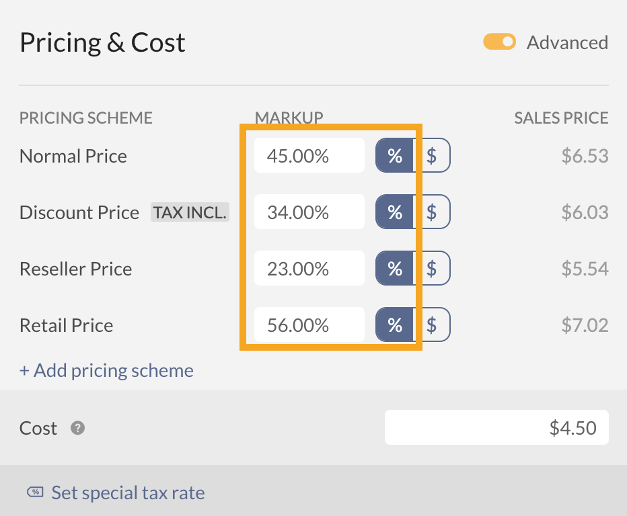Switch Discount Price markup to dollar
This screenshot has height=516, width=627.
click(432, 212)
